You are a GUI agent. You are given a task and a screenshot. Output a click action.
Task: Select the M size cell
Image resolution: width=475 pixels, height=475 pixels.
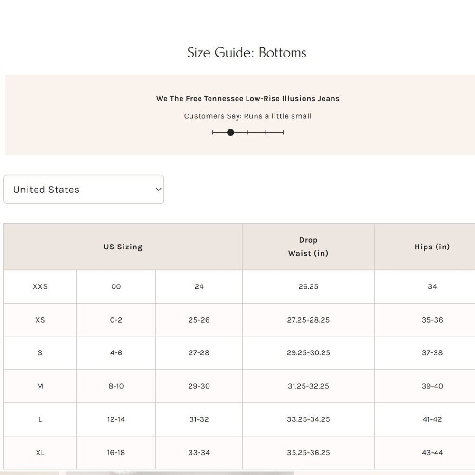[x=40, y=386]
